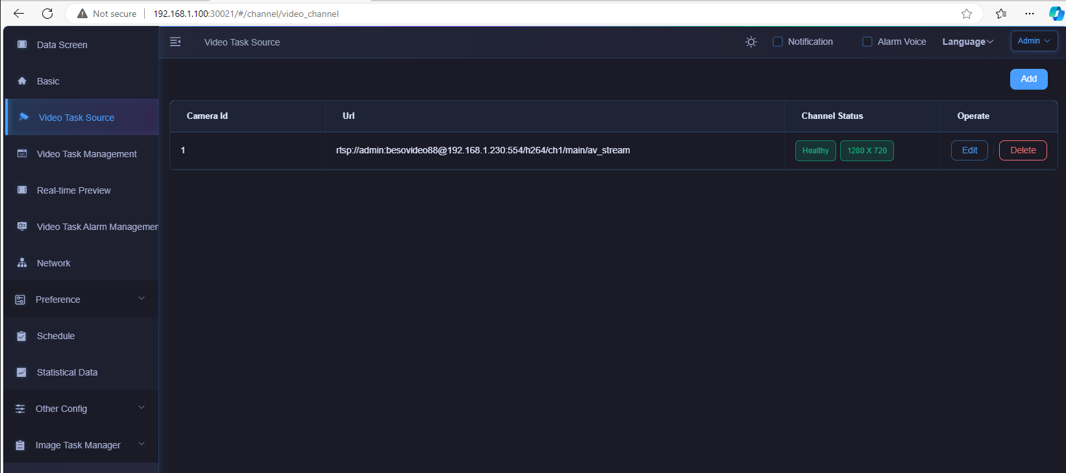Click the browser refresh icon
The image size is (1066, 473).
point(47,14)
